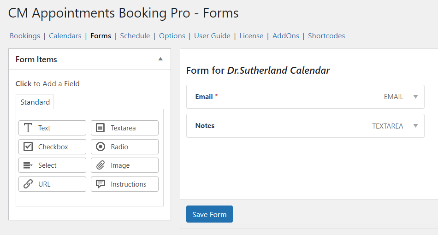Screen dimensions: 438x235
Task: Click the Select field list icon
Action: click(x=28, y=165)
